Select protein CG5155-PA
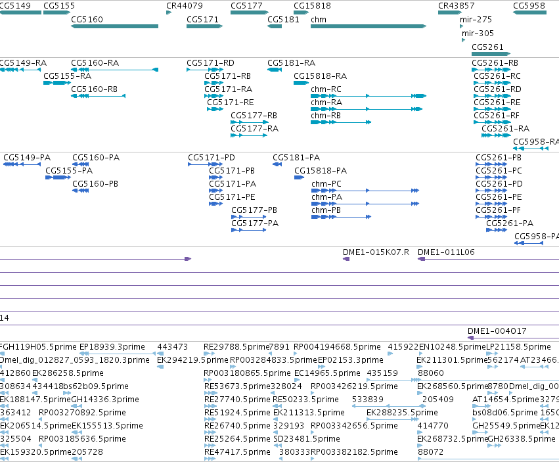The image size is (559, 462). click(58, 177)
